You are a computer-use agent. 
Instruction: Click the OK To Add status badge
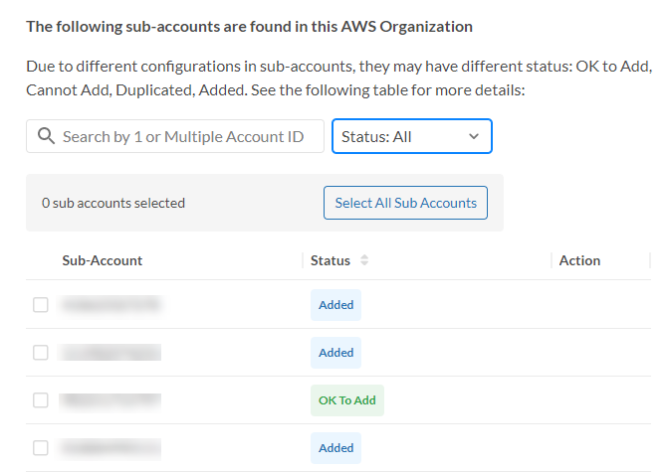pos(346,400)
